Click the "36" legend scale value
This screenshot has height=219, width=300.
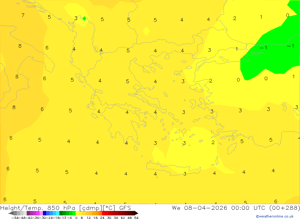(x=116, y=218)
